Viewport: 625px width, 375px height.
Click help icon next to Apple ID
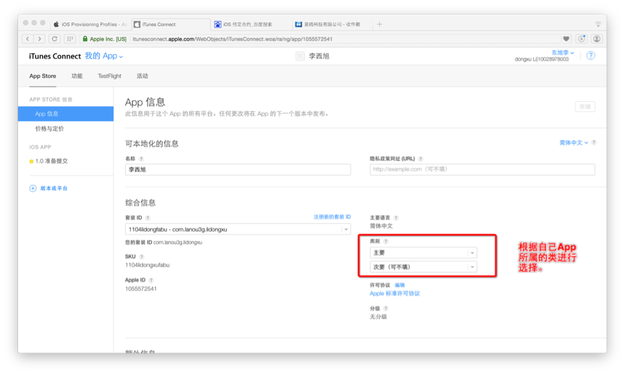pos(151,280)
